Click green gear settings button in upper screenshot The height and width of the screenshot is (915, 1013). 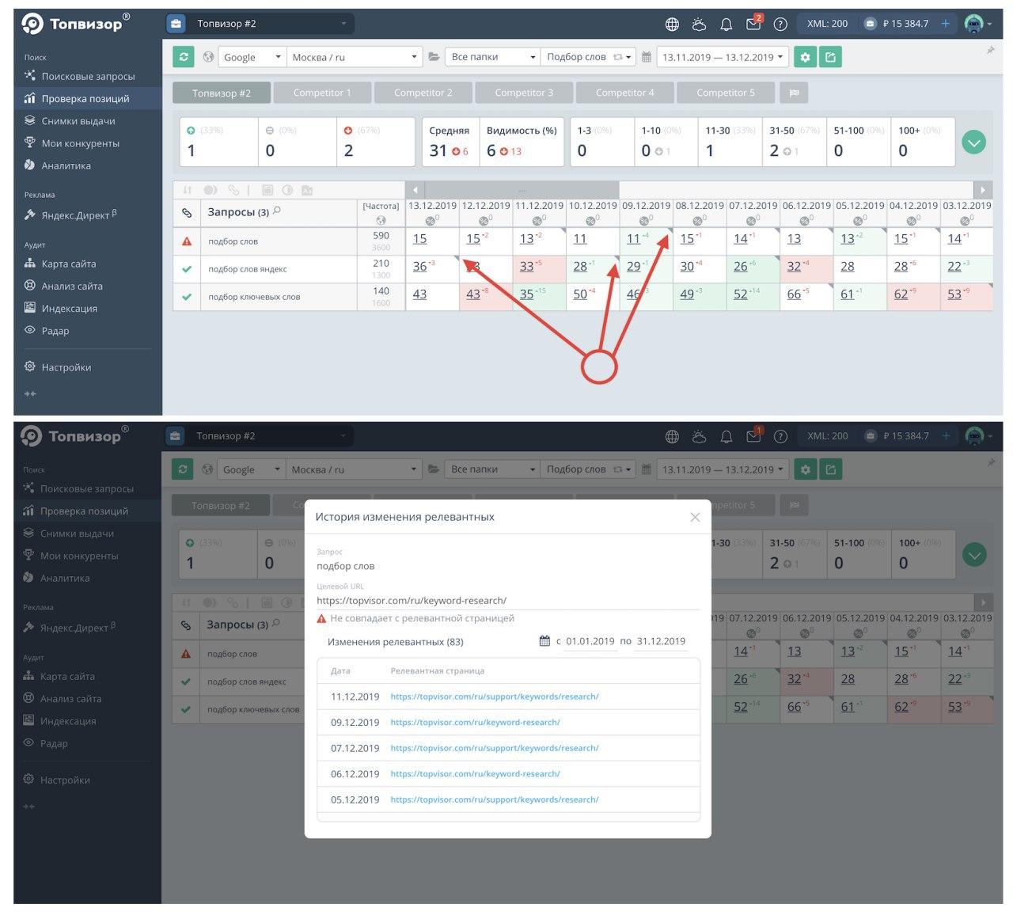point(805,57)
